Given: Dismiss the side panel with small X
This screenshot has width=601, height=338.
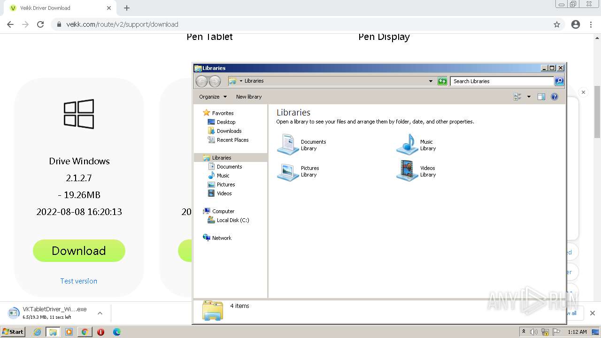Looking at the screenshot, I should click(583, 92).
